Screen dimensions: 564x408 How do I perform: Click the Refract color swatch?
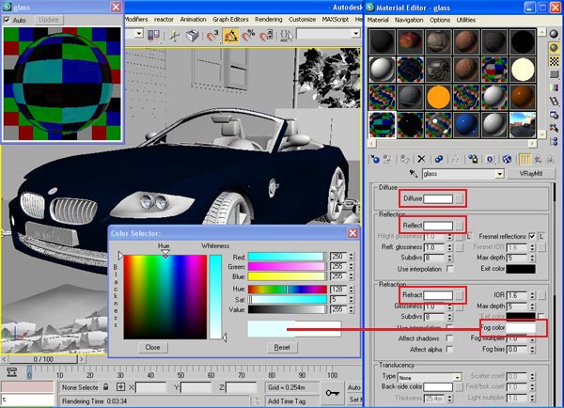pyautogui.click(x=437, y=295)
